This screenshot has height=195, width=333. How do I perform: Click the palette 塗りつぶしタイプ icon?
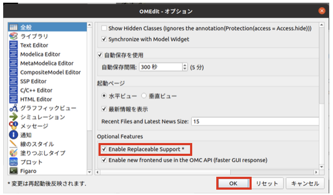[x=13, y=153]
